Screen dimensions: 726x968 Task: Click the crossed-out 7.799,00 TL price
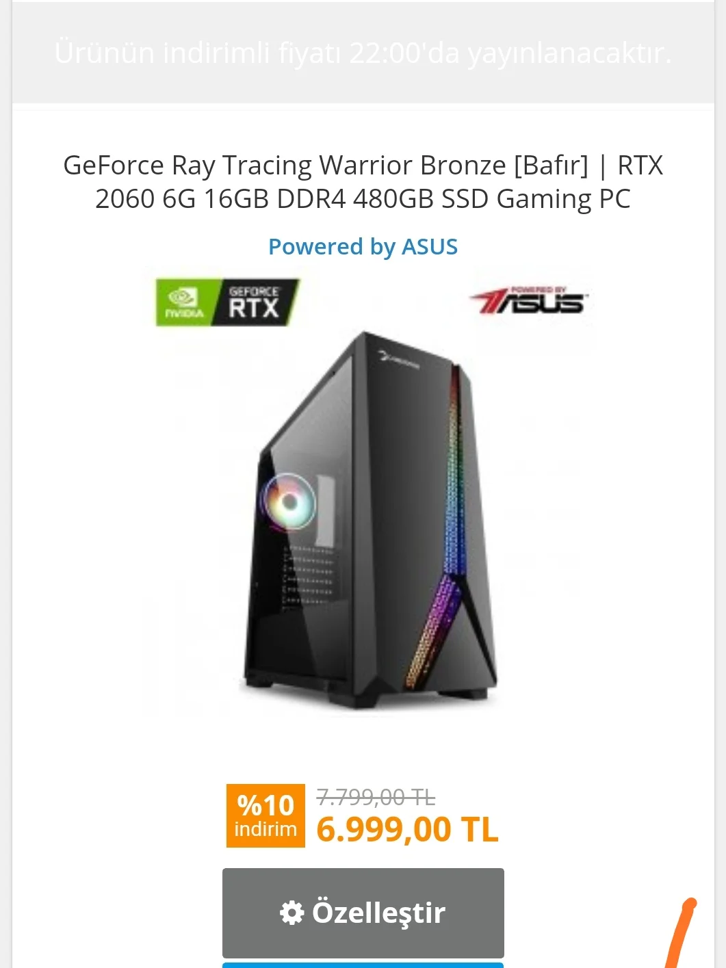376,797
